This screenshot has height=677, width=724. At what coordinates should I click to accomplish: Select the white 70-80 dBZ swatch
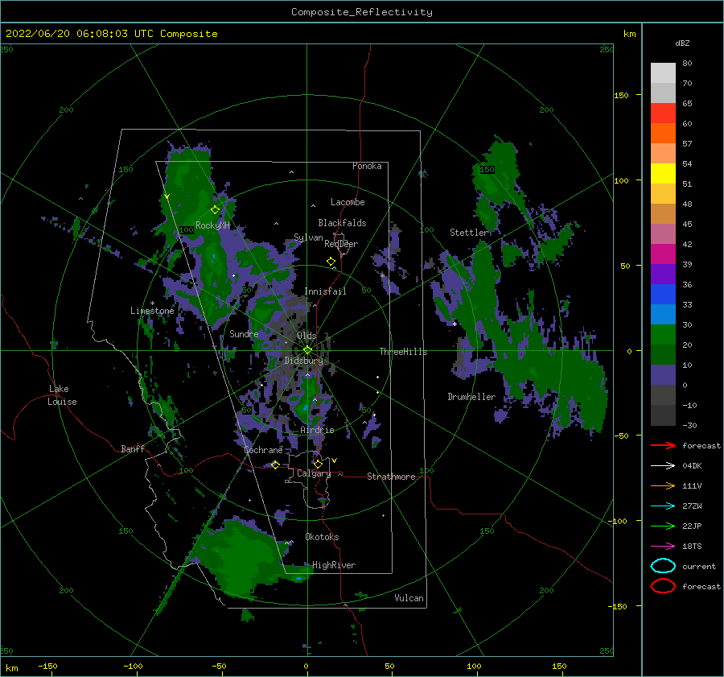tap(663, 73)
